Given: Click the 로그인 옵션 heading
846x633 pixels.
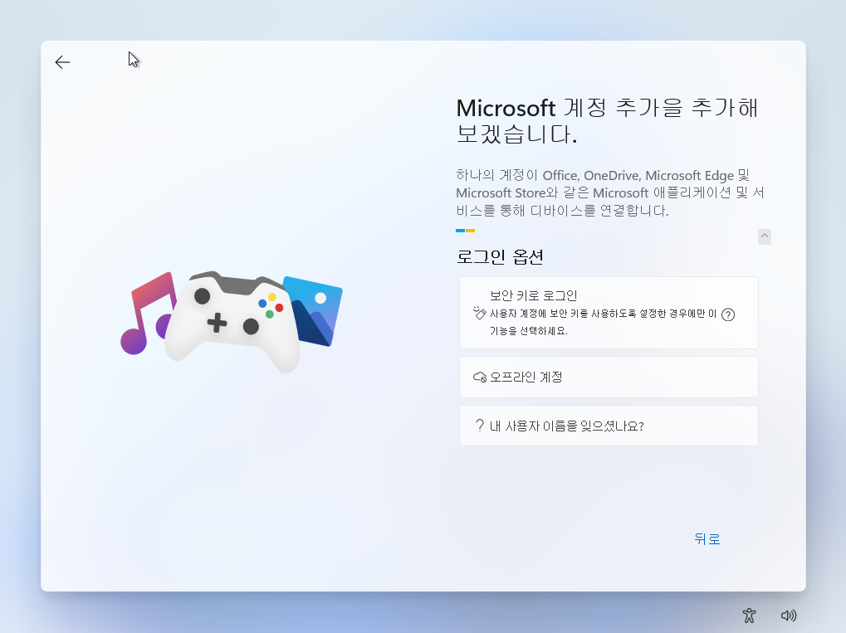Looking at the screenshot, I should [500, 256].
